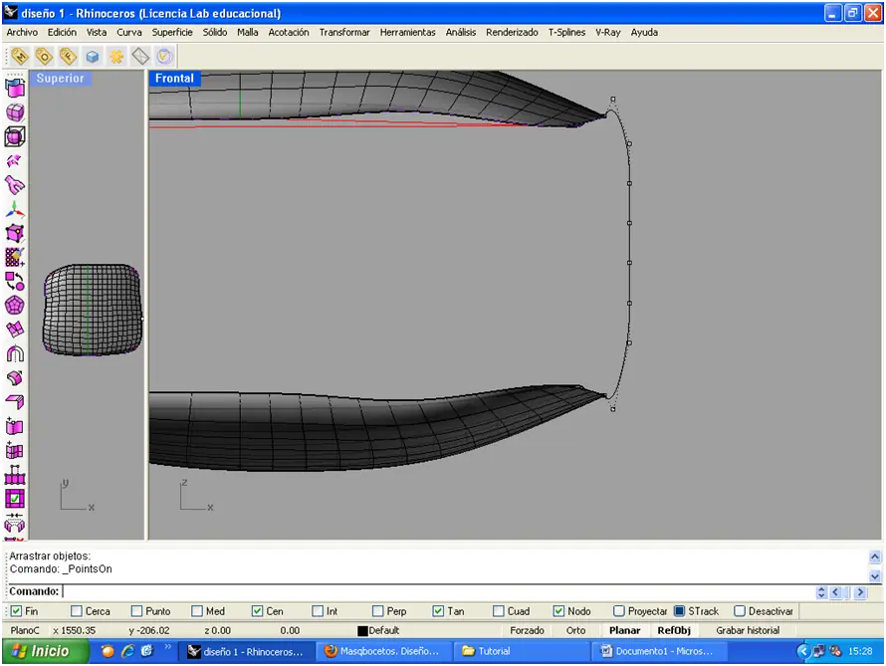Image resolution: width=886 pixels, height=666 pixels.
Task: Open the T-Splines menu
Action: 566,32
